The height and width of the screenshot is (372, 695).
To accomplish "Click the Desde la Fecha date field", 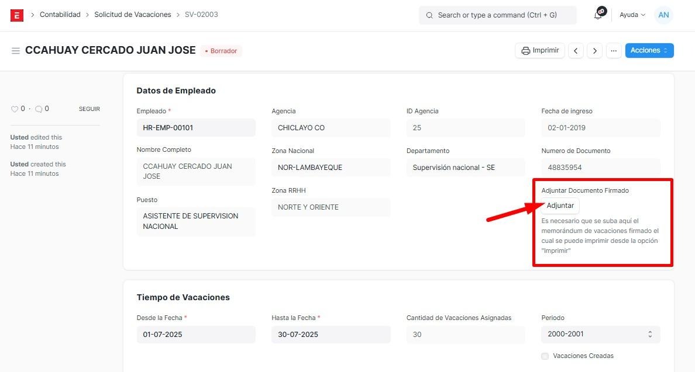I will [x=195, y=335].
